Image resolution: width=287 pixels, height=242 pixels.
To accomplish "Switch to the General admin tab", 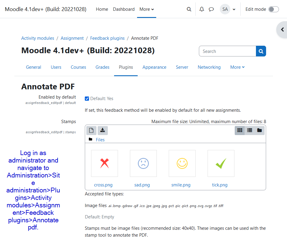I will 33,67.
